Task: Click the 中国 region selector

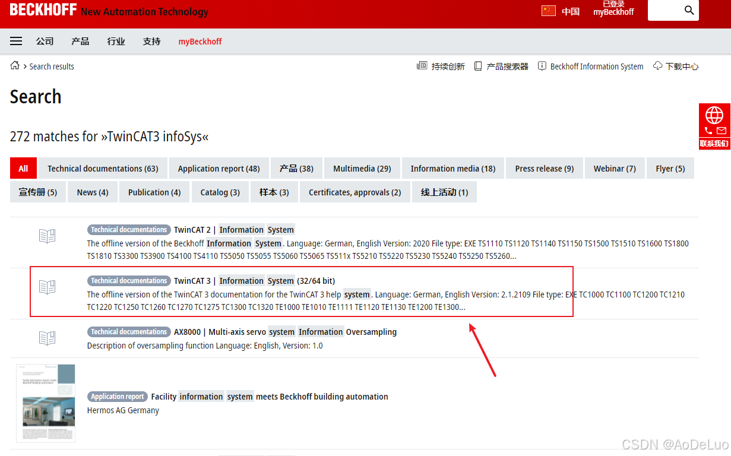Action: coord(571,11)
